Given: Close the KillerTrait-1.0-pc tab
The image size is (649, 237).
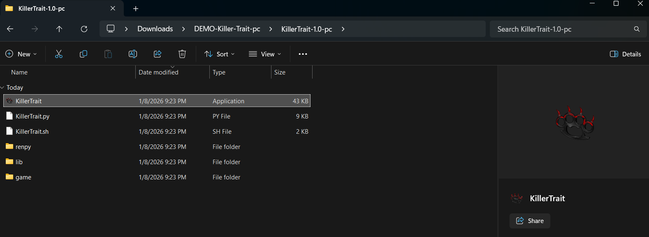Looking at the screenshot, I should tap(113, 8).
